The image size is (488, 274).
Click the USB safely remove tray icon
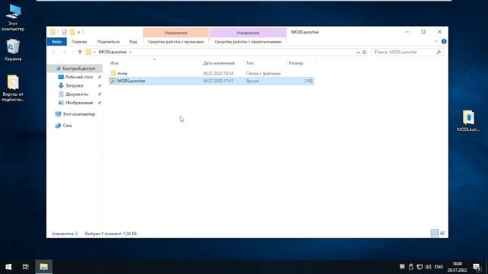point(411,267)
